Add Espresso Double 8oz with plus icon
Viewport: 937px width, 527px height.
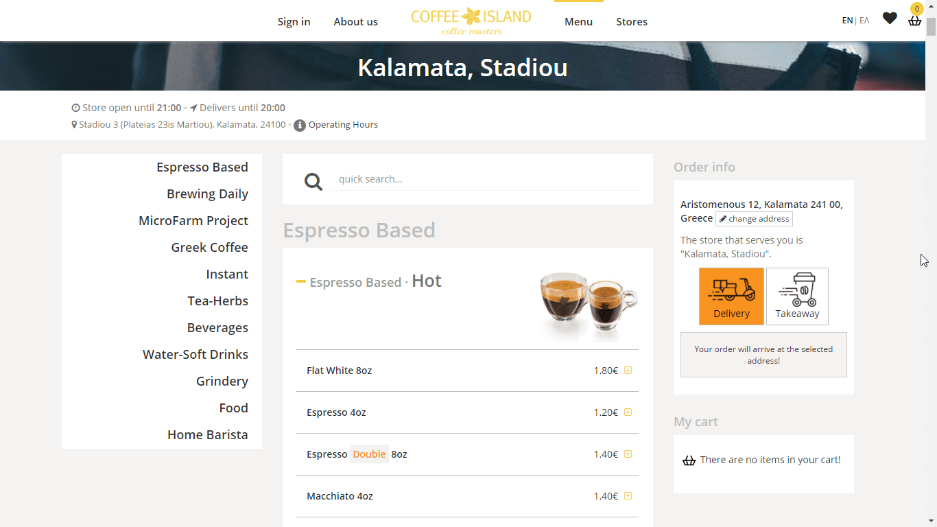coord(628,454)
